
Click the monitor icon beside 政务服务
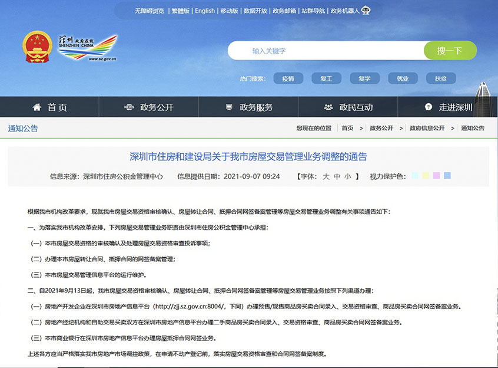click(x=229, y=107)
